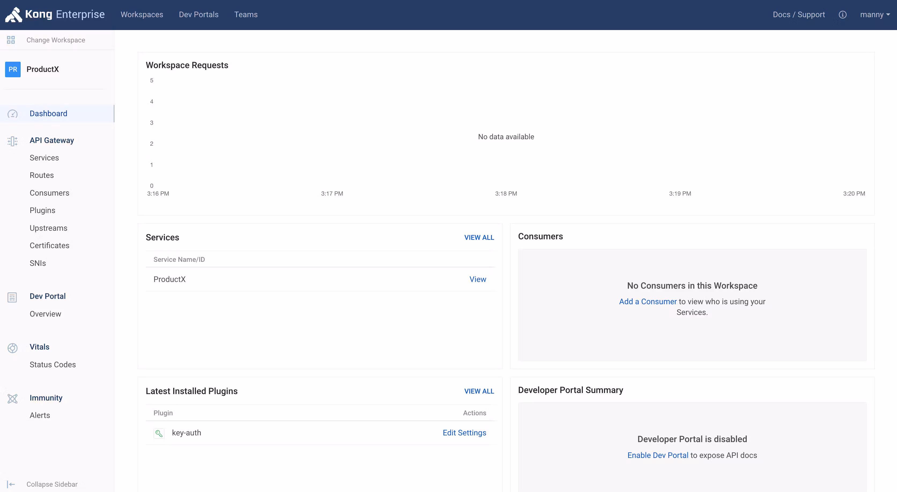The width and height of the screenshot is (897, 492).
Task: Open Dev Portals in top navigation
Action: click(198, 15)
